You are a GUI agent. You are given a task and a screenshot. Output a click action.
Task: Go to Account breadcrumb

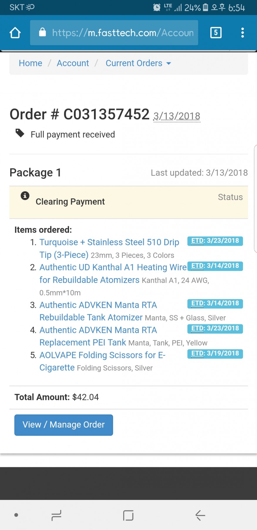click(x=73, y=63)
